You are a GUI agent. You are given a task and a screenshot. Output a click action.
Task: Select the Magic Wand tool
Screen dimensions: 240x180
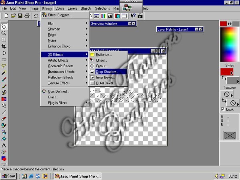coord(4,73)
